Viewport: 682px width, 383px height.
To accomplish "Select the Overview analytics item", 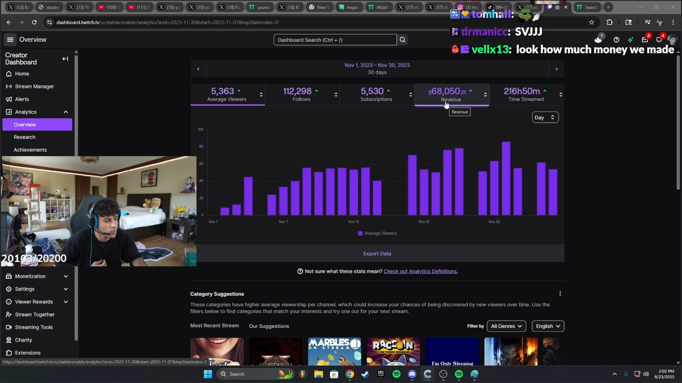I will click(37, 124).
